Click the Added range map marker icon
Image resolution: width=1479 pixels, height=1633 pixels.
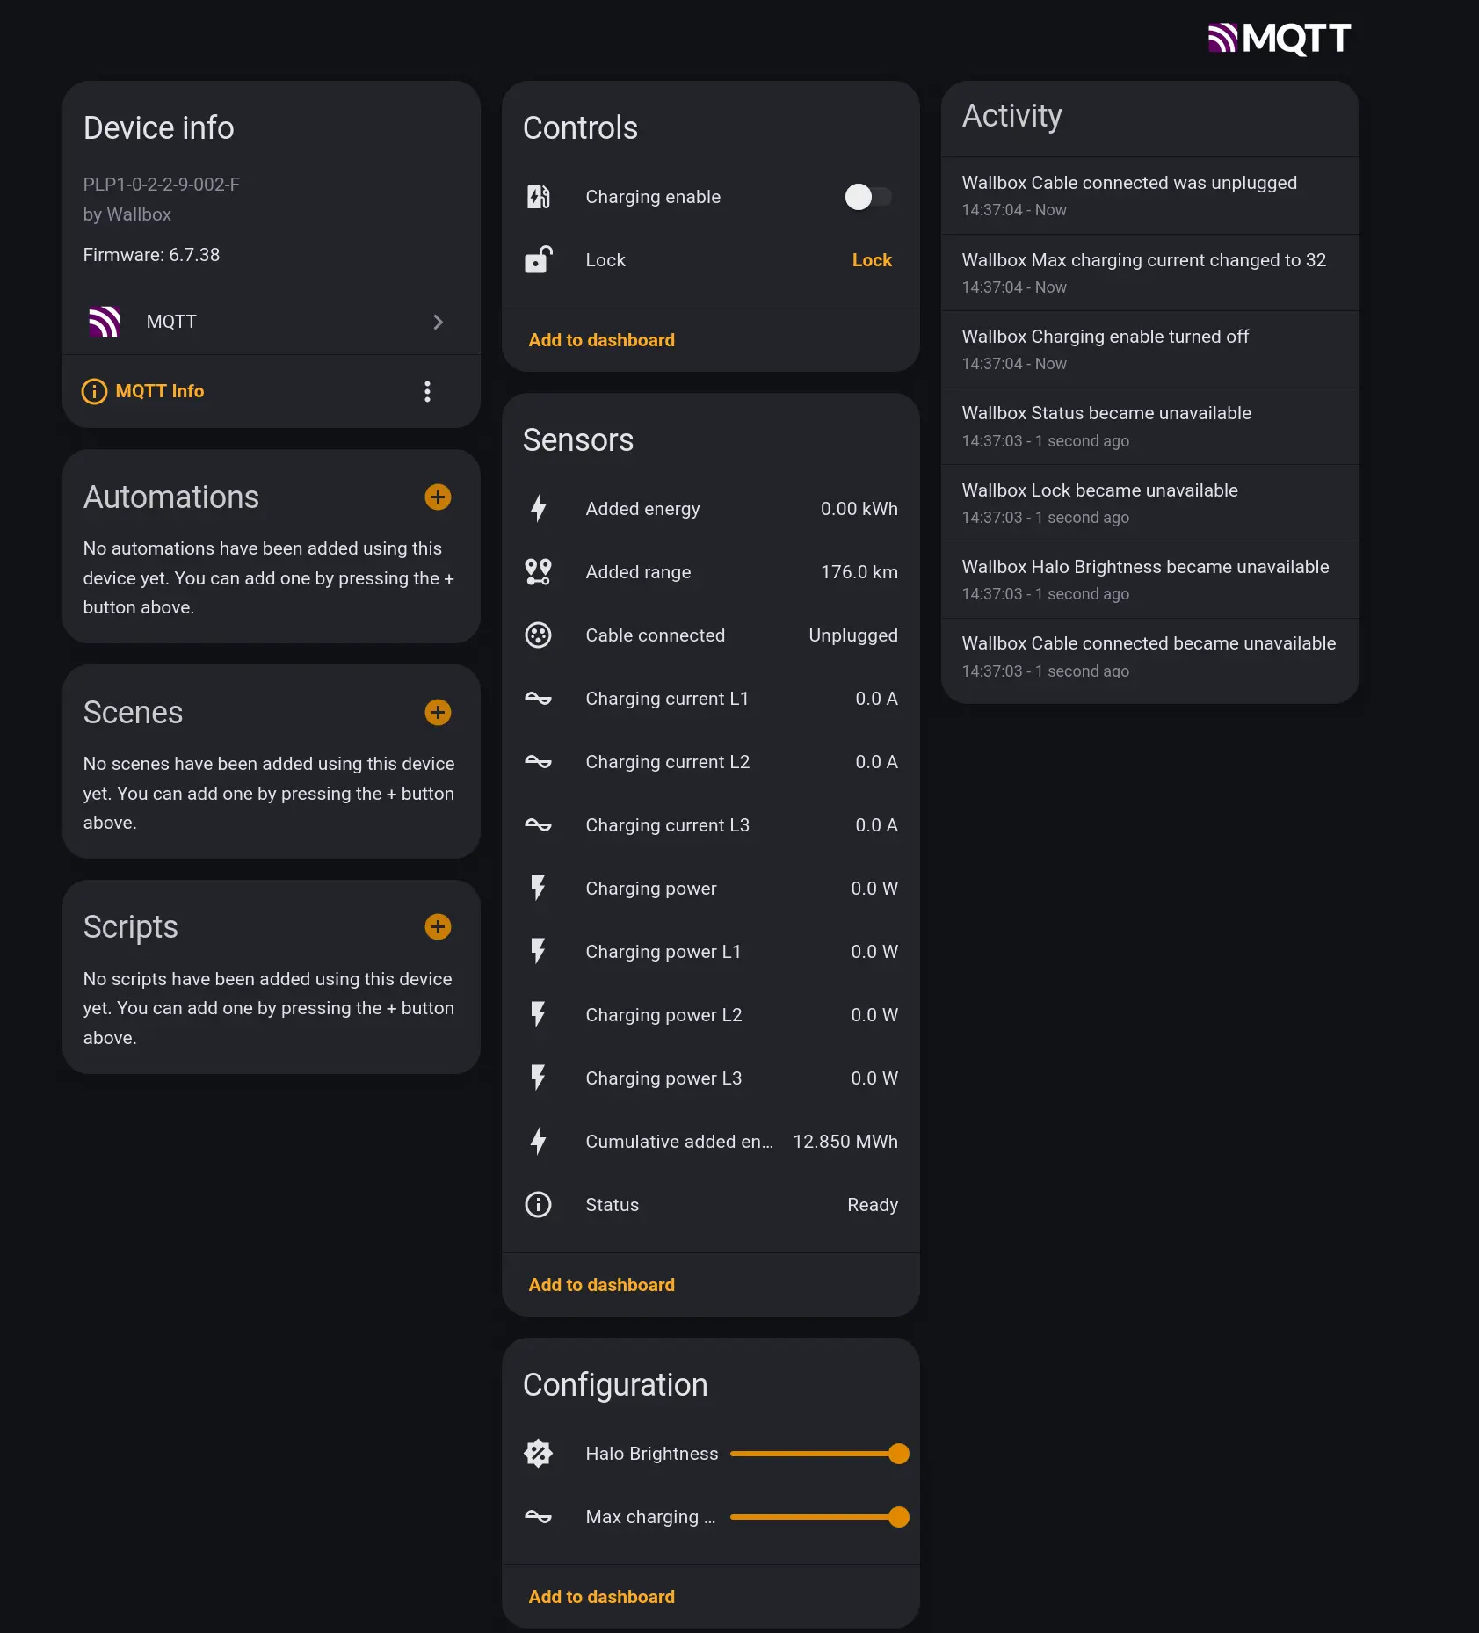click(x=538, y=572)
